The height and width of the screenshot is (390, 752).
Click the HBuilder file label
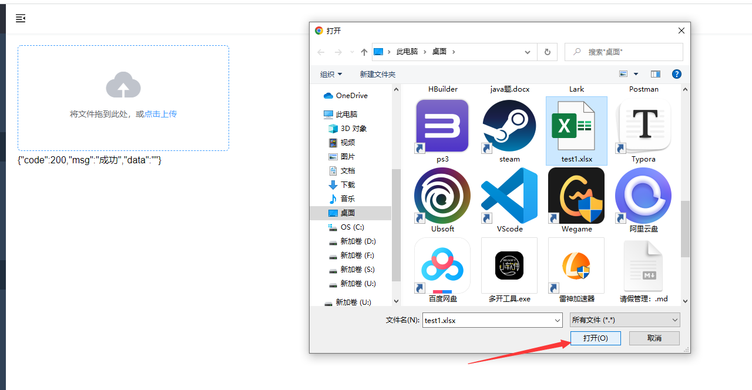click(443, 89)
